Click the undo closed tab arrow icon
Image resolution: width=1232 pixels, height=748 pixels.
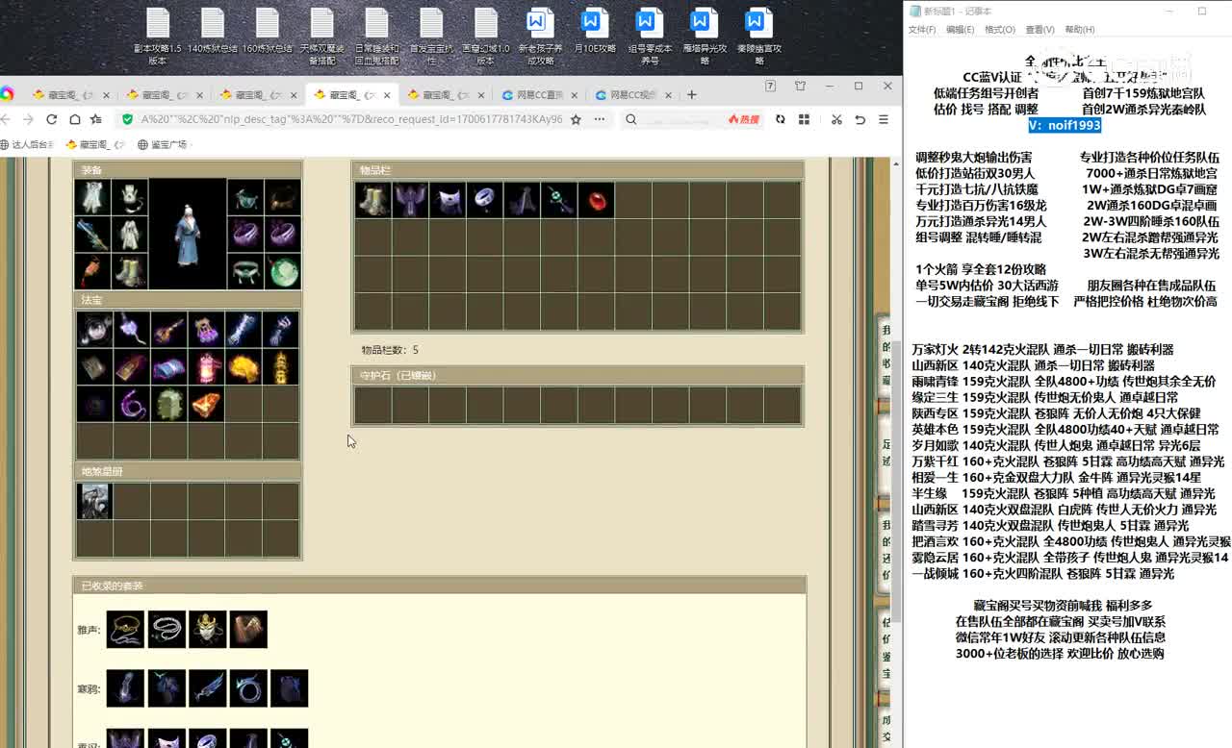click(860, 119)
